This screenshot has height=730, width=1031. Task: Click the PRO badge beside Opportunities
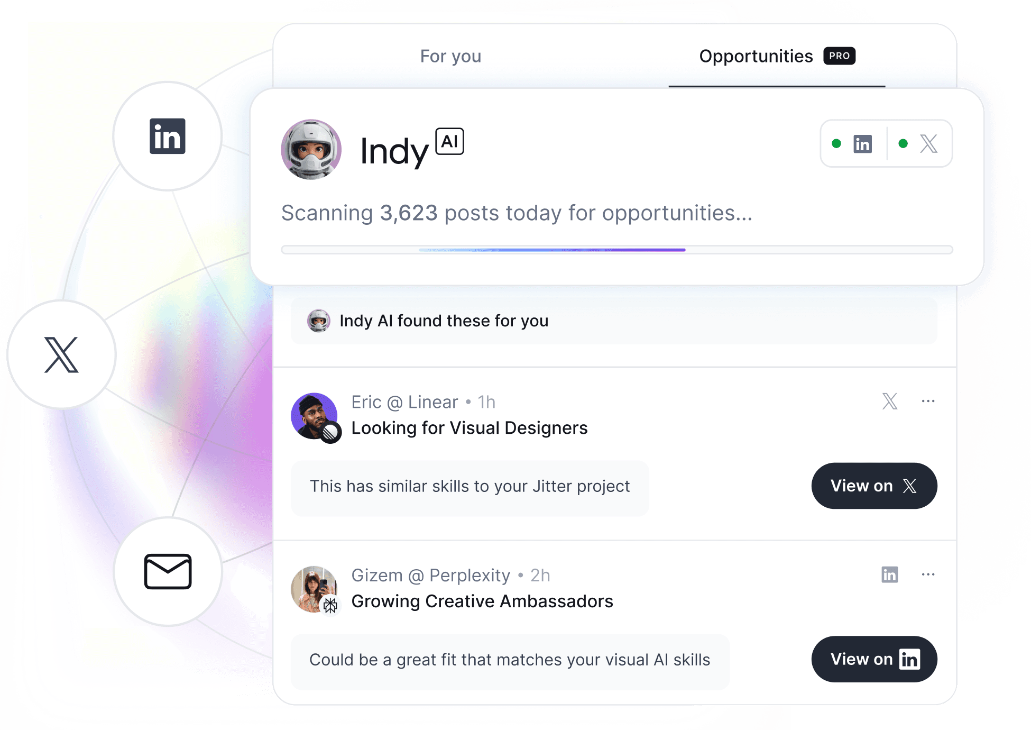pos(839,56)
